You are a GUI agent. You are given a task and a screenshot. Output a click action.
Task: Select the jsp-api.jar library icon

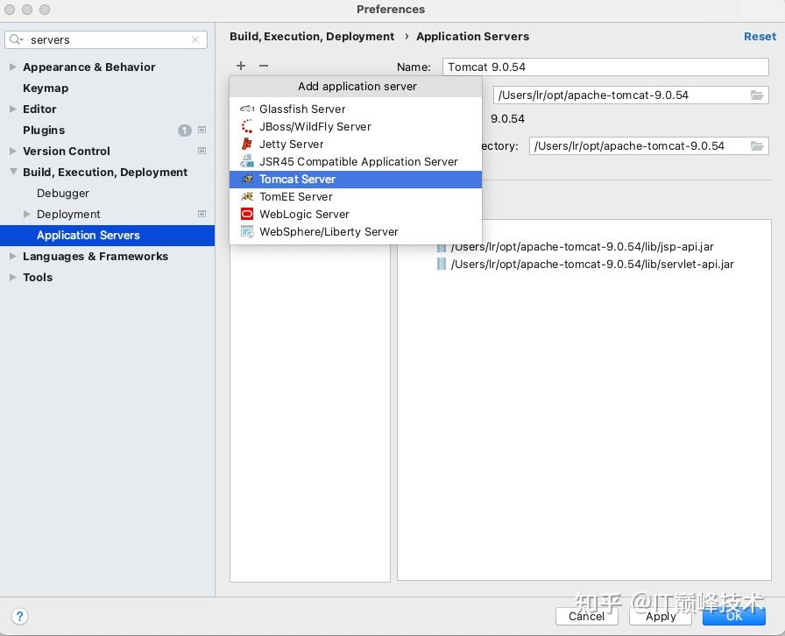[x=441, y=247]
